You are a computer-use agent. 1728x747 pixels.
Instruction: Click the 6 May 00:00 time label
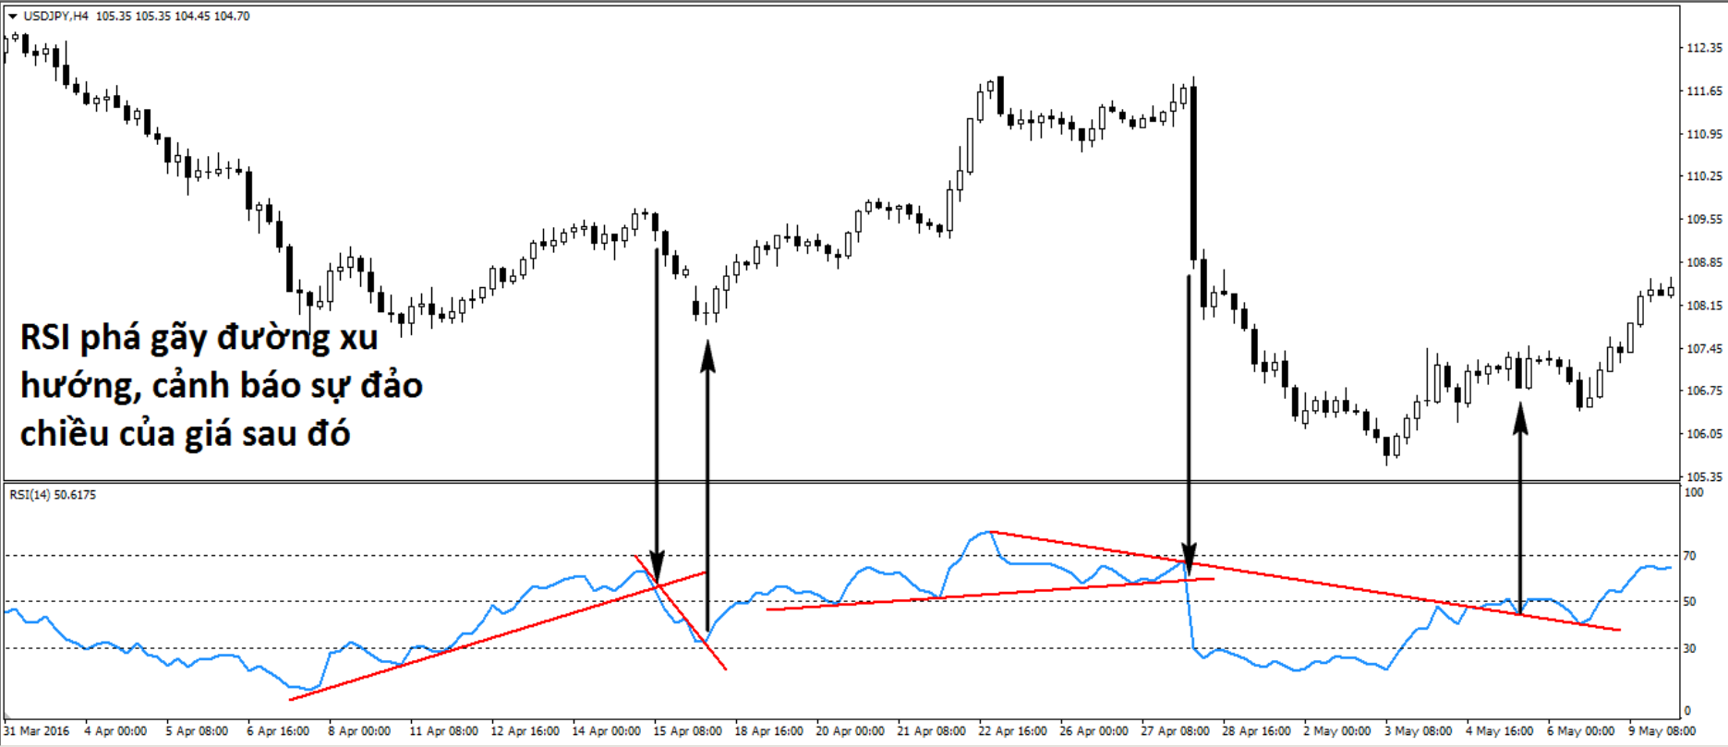tap(1581, 731)
